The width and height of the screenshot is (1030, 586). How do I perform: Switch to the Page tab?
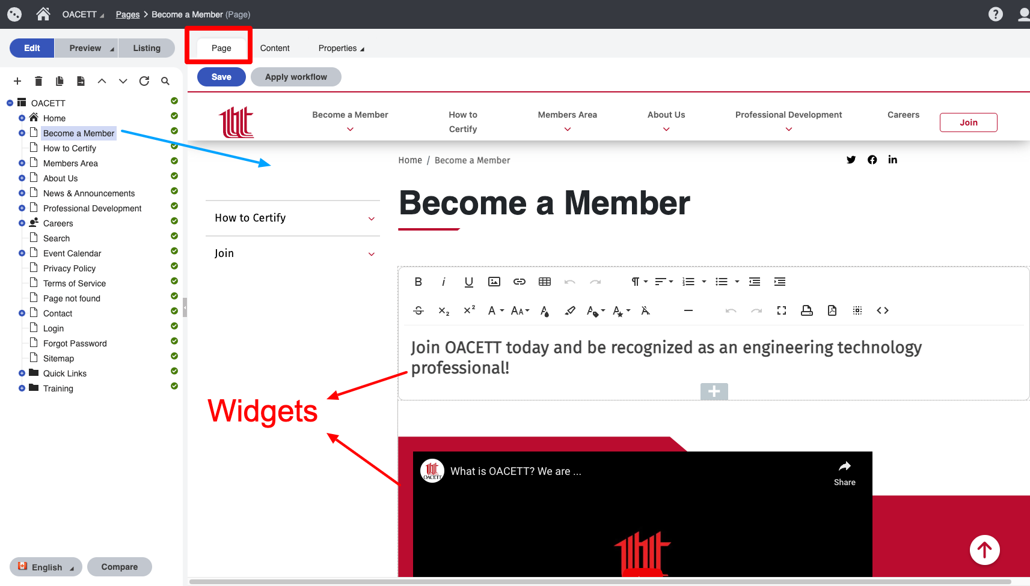221,48
